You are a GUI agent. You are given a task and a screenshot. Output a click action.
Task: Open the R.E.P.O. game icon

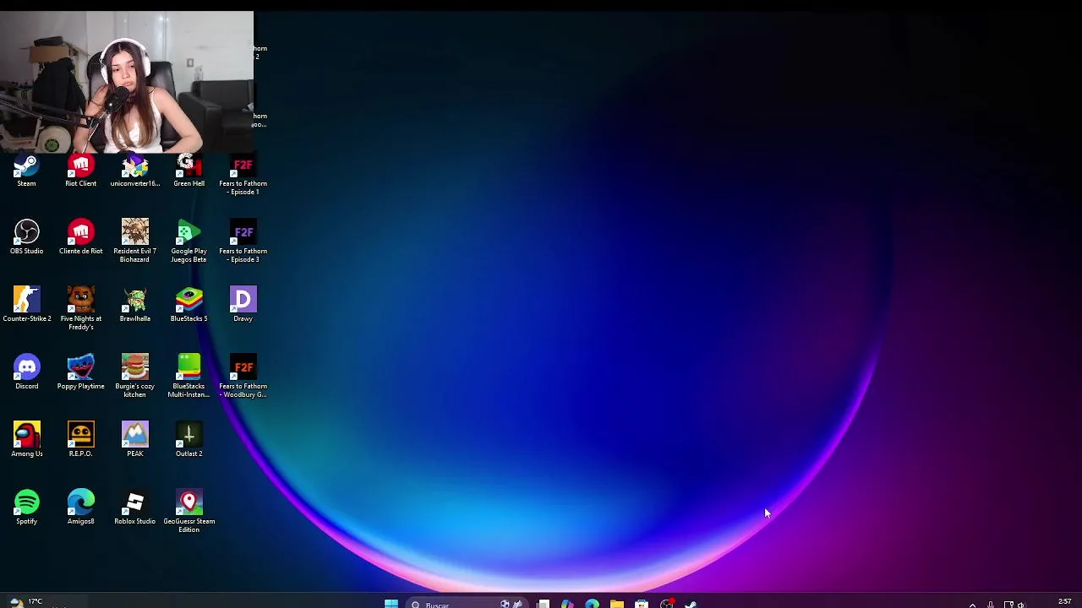80,440
